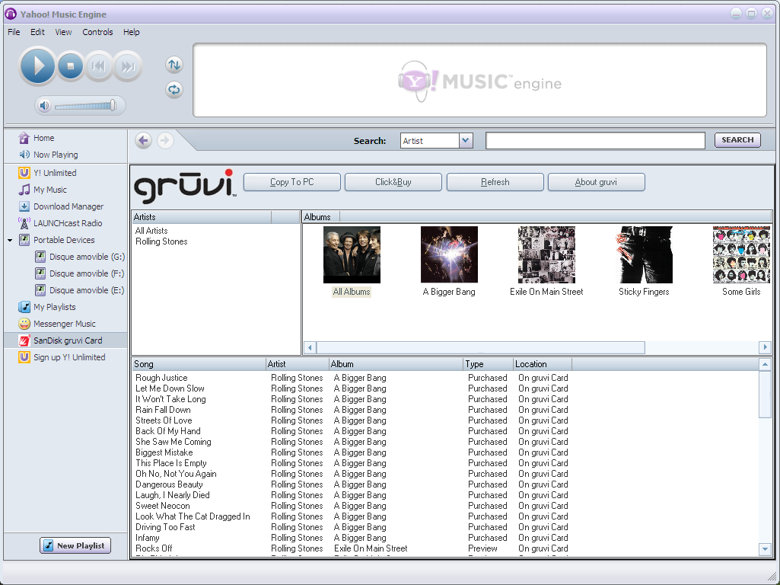Open the Edit menu
Image resolution: width=780 pixels, height=585 pixels.
pyautogui.click(x=37, y=32)
